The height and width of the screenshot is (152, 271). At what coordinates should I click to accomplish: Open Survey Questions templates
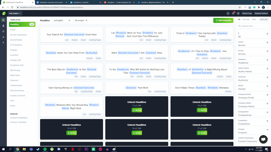[x=19, y=35]
